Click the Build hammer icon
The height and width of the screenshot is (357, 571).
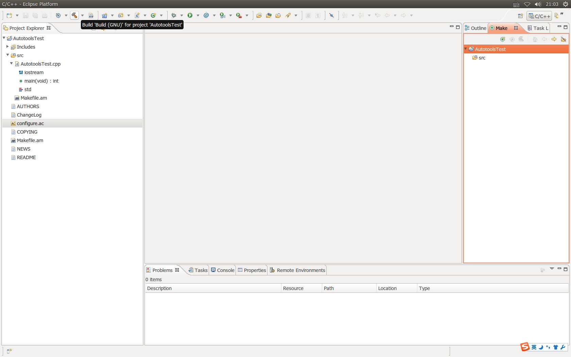[74, 15]
